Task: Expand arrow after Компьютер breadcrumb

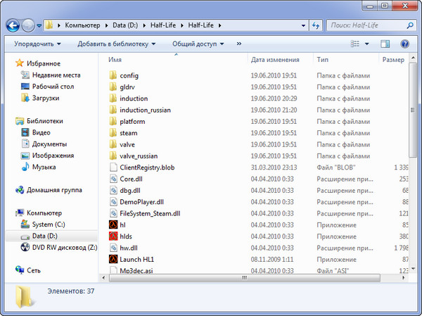Action: pyautogui.click(x=107, y=25)
